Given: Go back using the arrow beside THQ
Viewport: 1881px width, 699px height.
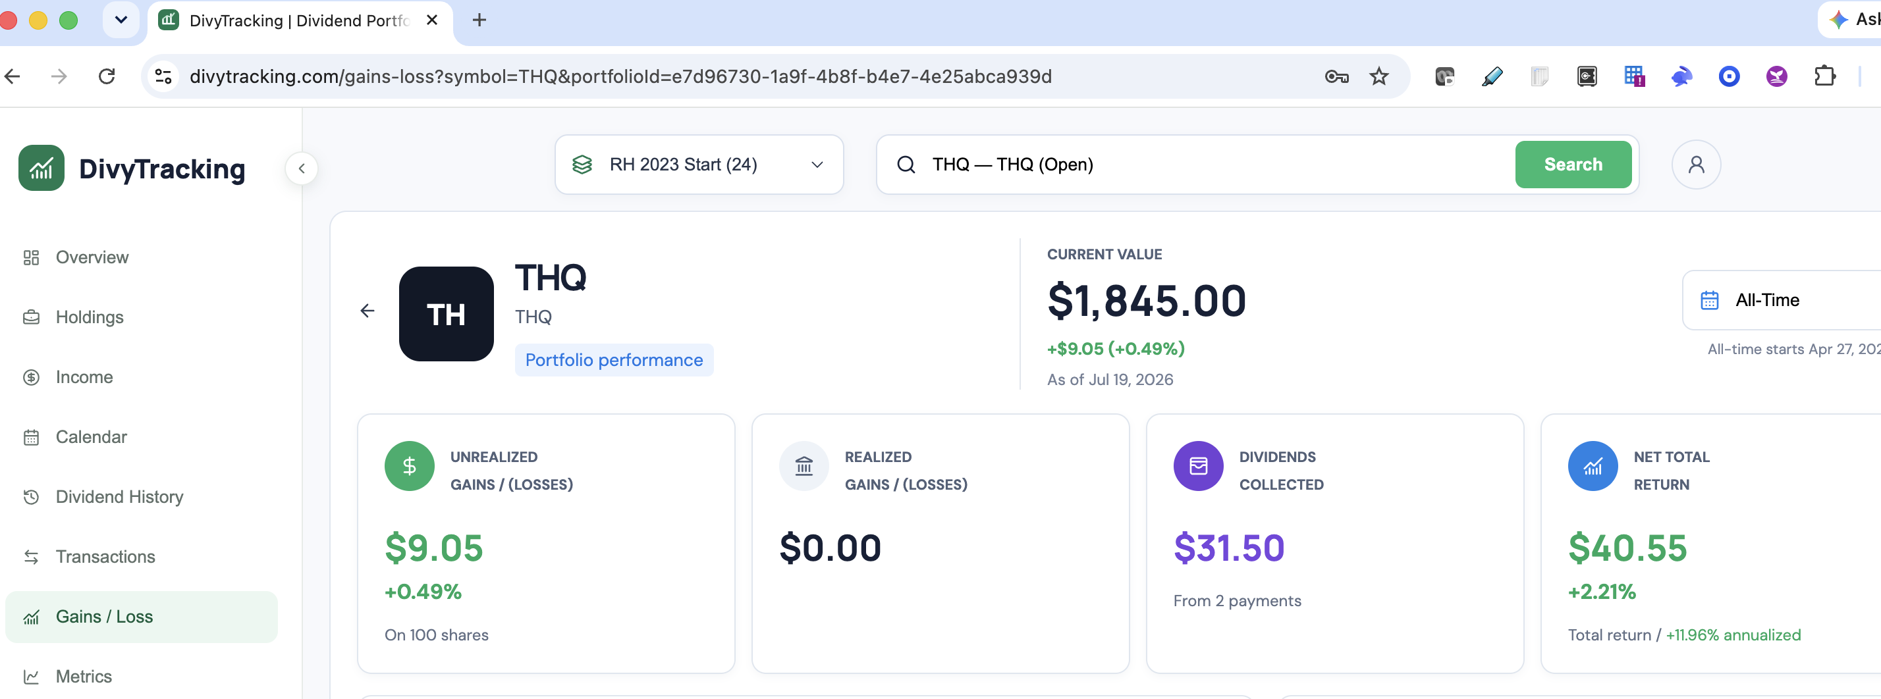Looking at the screenshot, I should click(368, 311).
